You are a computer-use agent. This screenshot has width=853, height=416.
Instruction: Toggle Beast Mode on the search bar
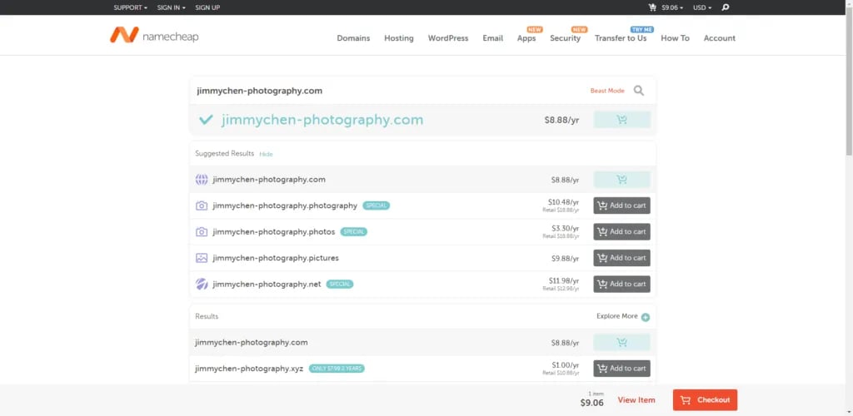(x=607, y=91)
